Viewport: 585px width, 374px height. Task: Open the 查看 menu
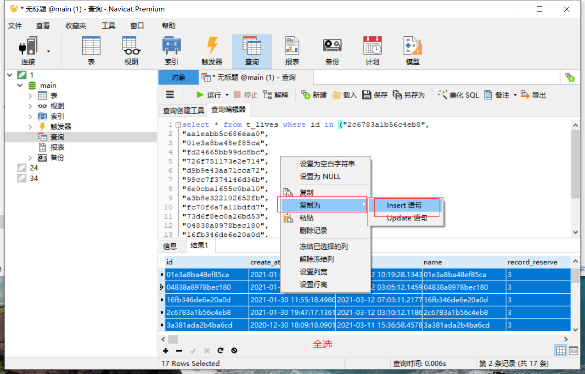(x=43, y=26)
